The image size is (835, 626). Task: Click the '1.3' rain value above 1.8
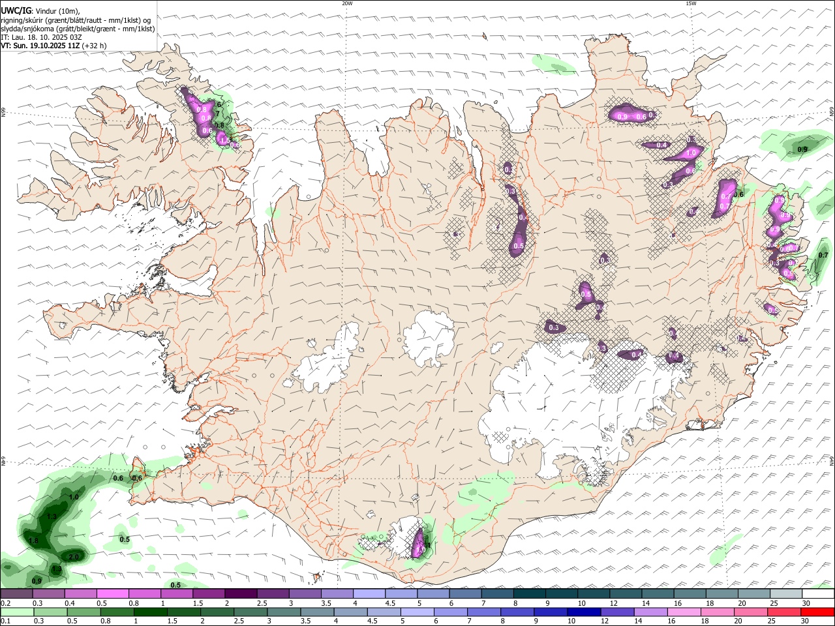pos(52,517)
